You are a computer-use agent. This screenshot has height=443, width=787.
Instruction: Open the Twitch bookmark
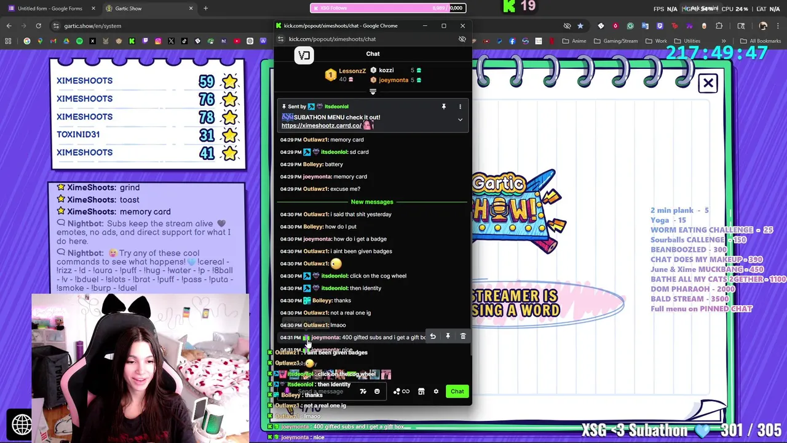[145, 41]
